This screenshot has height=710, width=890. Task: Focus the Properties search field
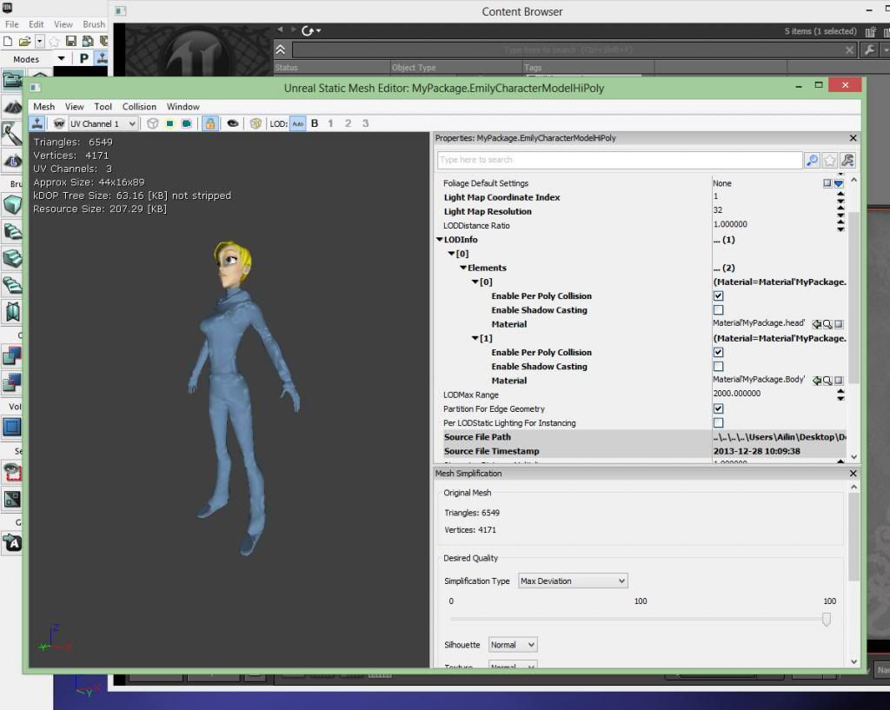(x=620, y=160)
